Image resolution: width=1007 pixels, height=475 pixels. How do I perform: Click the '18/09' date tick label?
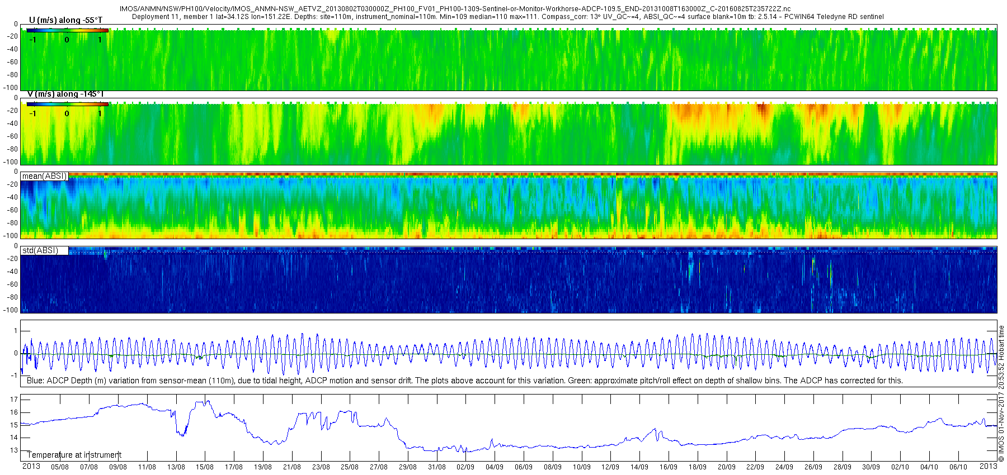coord(698,467)
